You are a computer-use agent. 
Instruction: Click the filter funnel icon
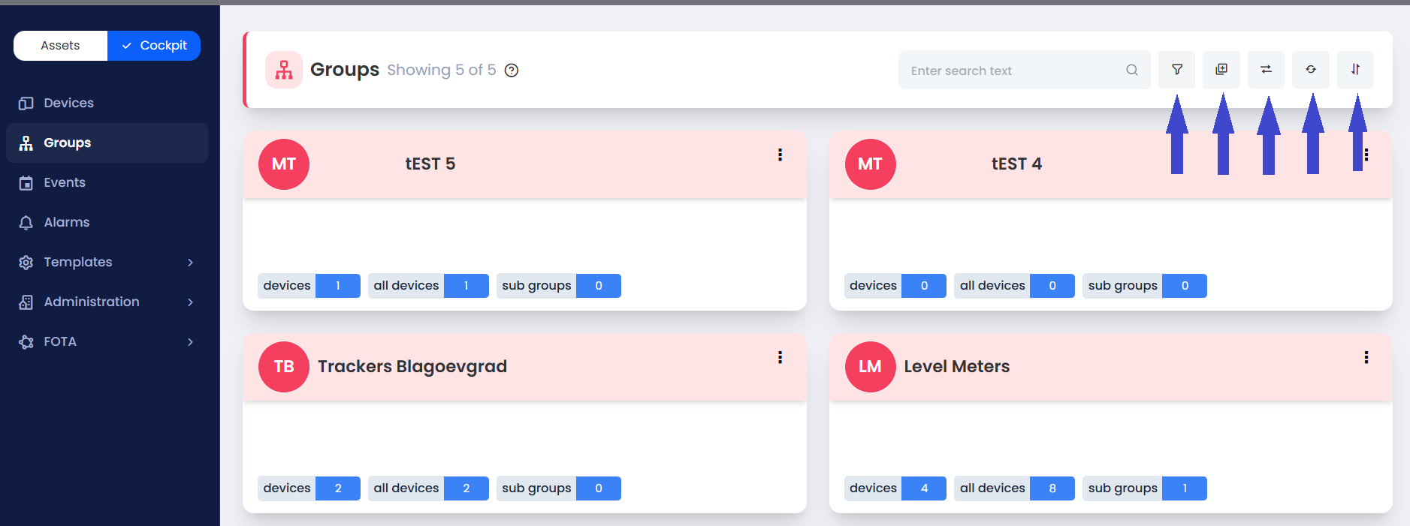pos(1176,70)
